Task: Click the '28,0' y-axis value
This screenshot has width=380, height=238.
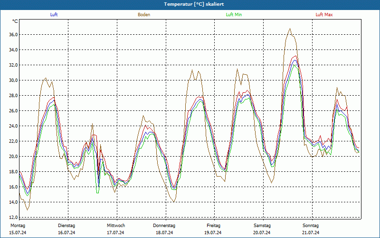Action: pos(13,96)
